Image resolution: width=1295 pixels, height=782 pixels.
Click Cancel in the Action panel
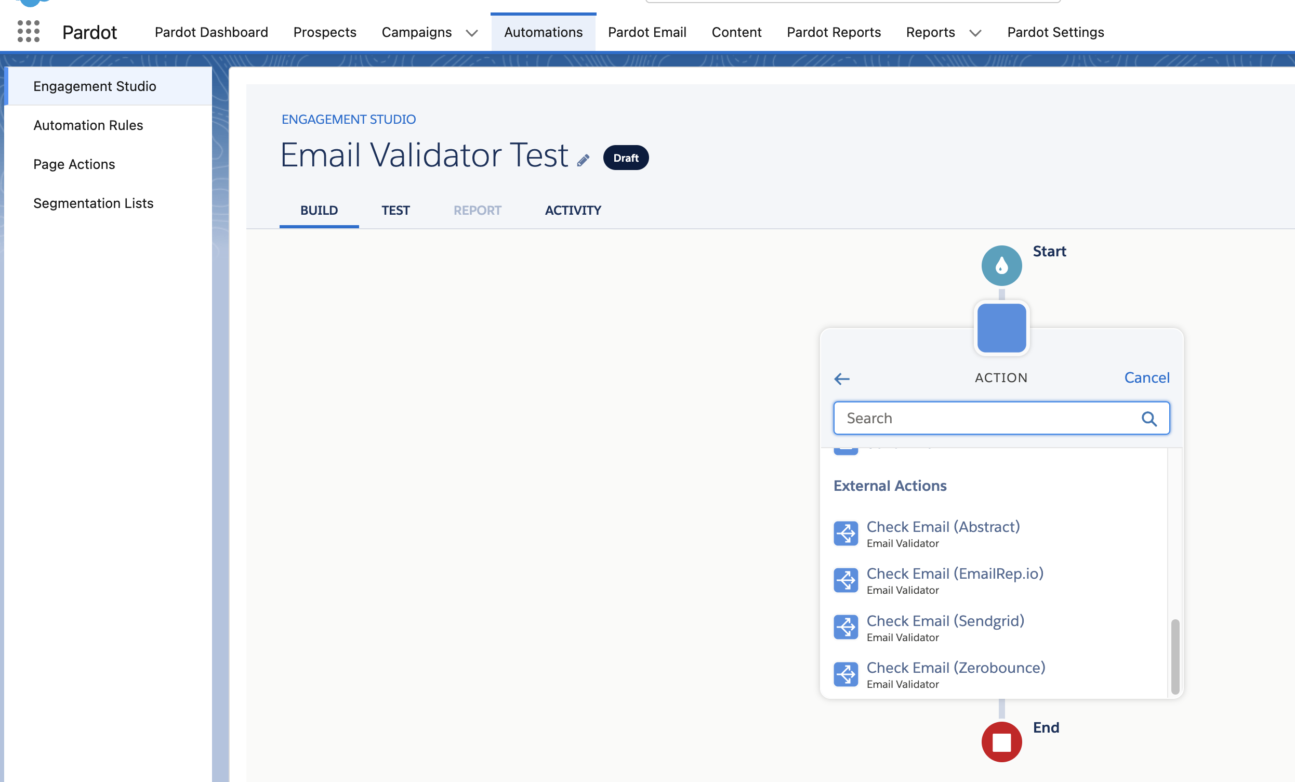1146,377
